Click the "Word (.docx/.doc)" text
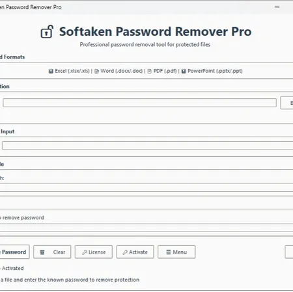This screenshot has width=293, height=292. tap(122, 71)
